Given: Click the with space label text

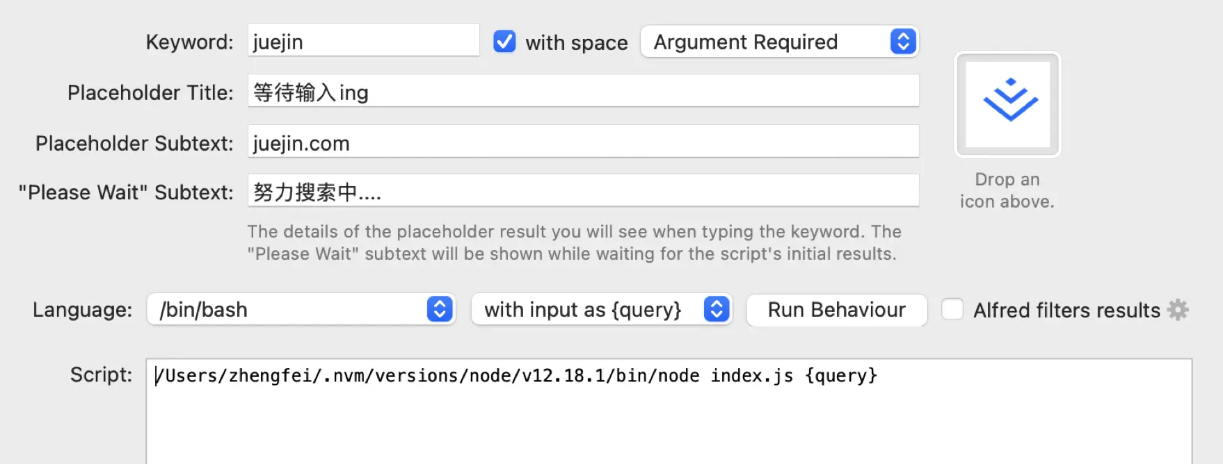Looking at the screenshot, I should point(577,42).
